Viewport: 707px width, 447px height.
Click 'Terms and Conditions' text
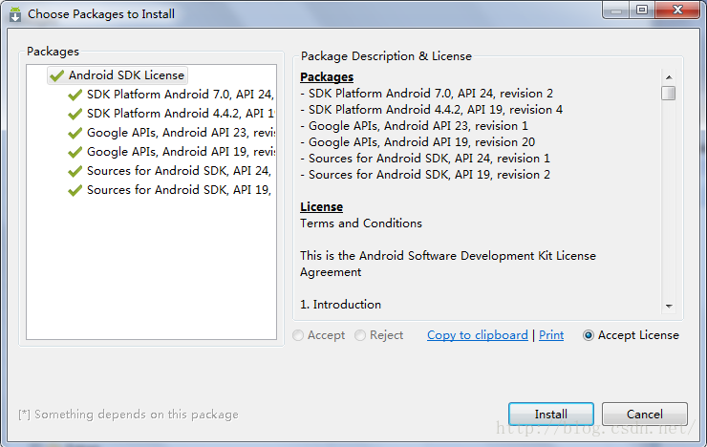(x=361, y=223)
